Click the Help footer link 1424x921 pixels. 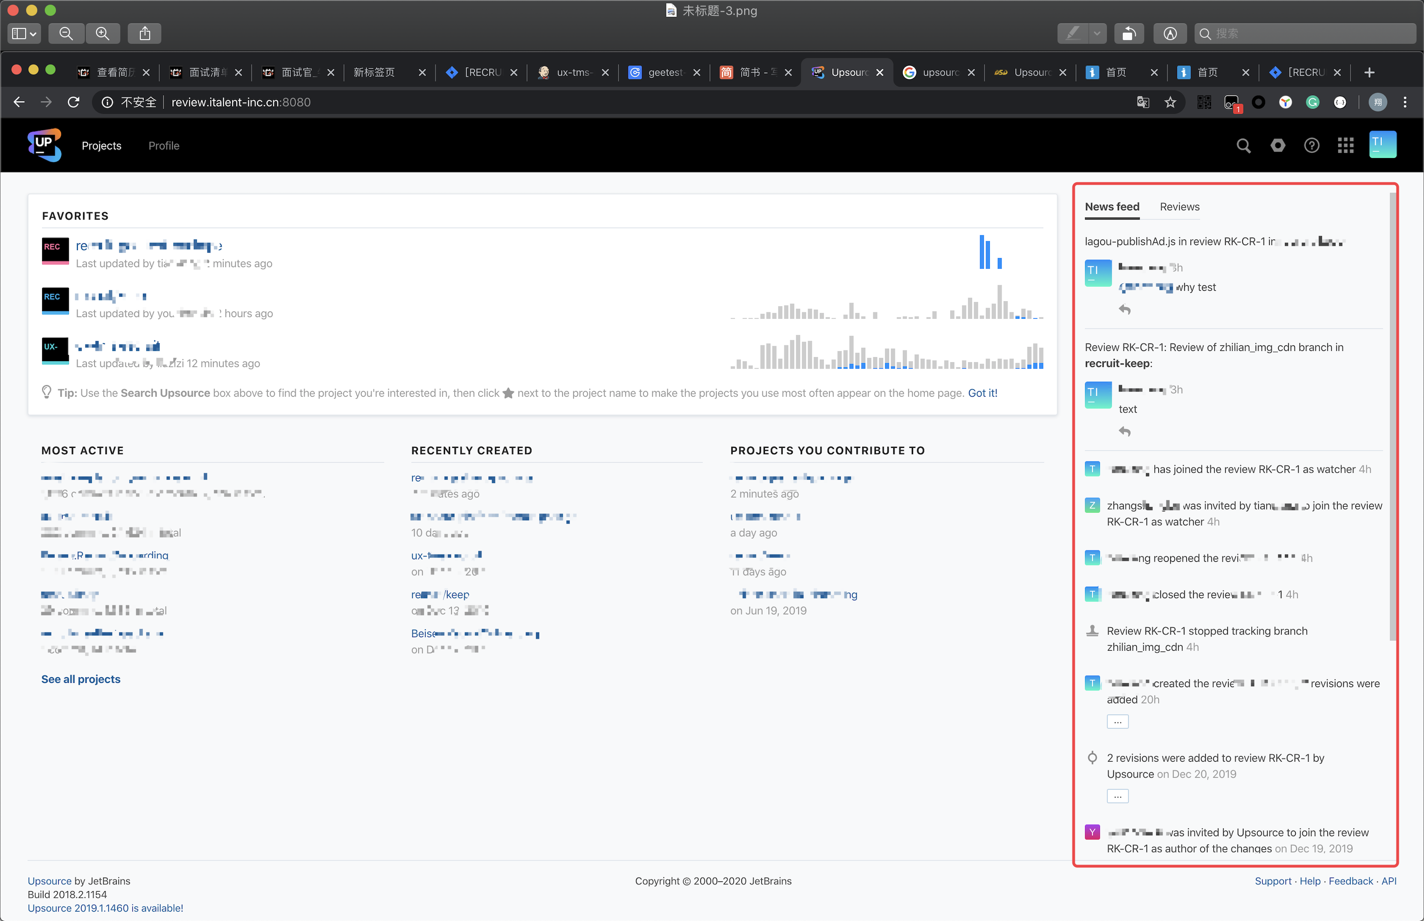pos(1310,881)
